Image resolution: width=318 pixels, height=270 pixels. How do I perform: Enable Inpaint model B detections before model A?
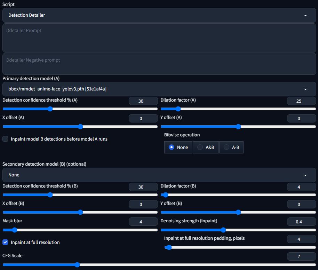(x=6, y=139)
